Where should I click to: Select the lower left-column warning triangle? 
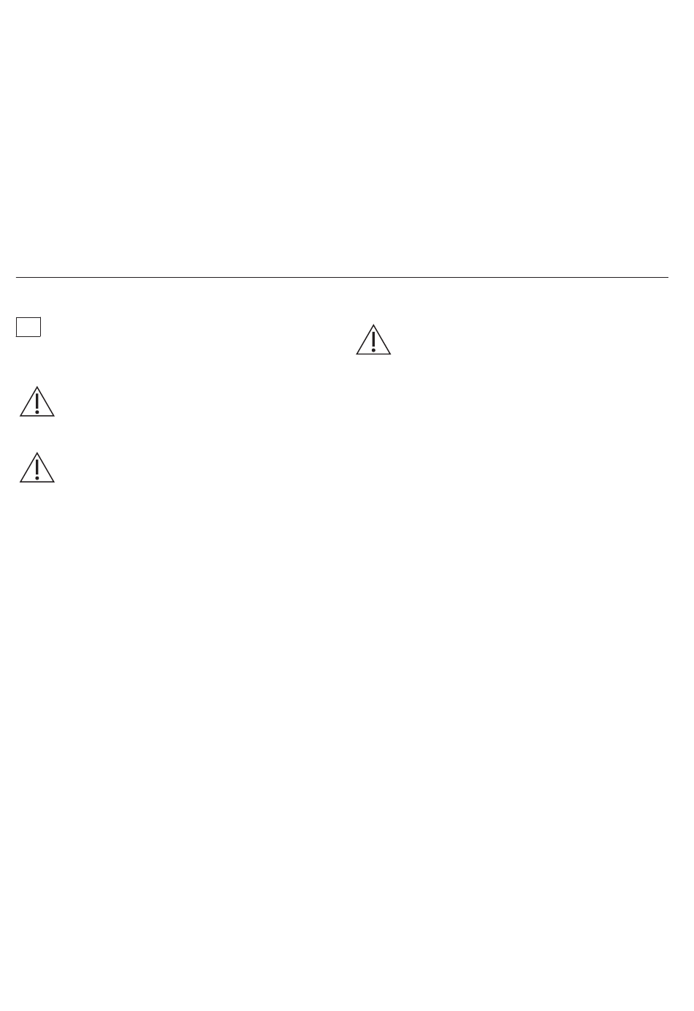37,467
